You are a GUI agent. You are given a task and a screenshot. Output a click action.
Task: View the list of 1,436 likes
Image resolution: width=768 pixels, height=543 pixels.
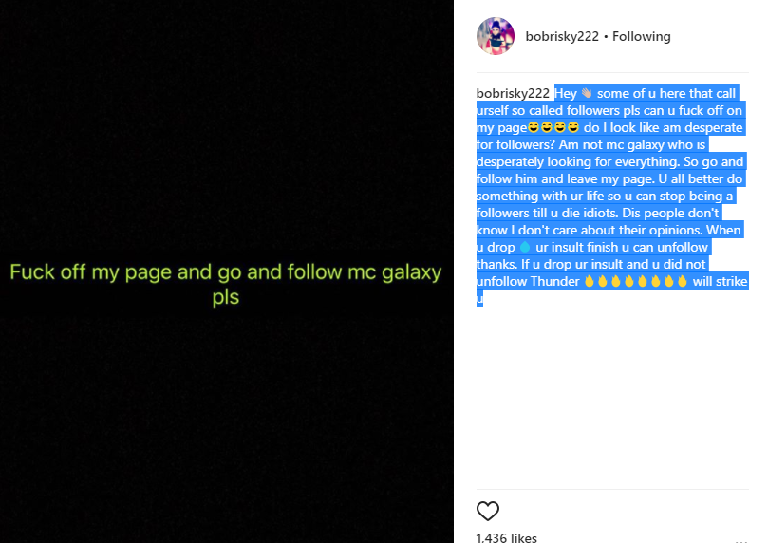[506, 537]
